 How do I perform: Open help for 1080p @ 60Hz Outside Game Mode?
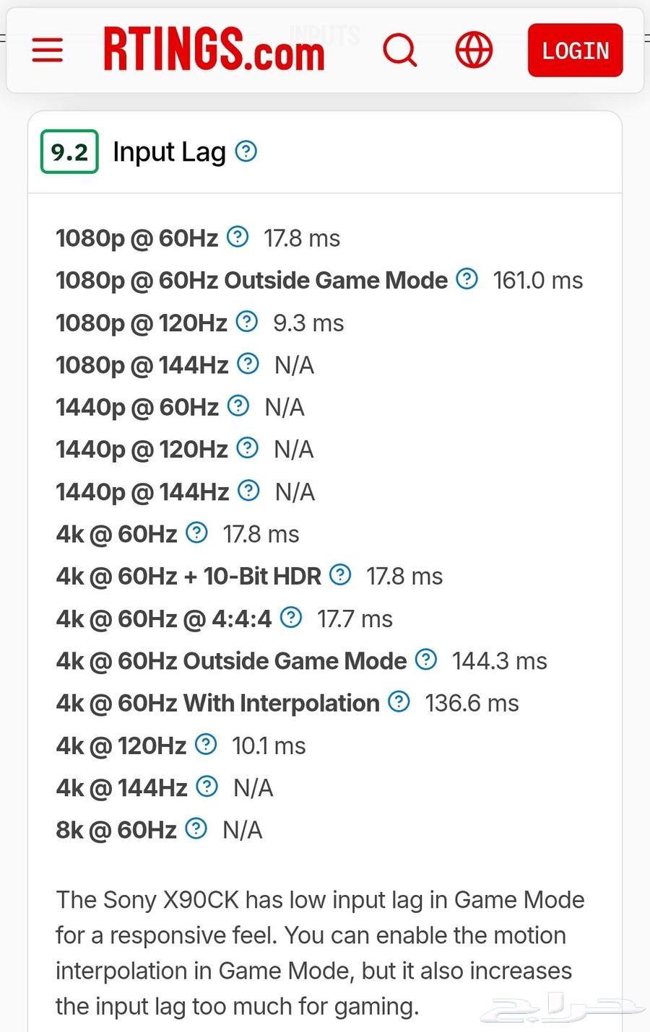coord(467,279)
